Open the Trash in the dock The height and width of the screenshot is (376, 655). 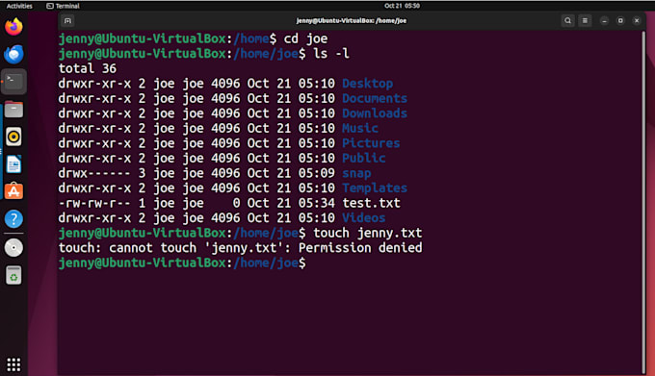[13, 275]
